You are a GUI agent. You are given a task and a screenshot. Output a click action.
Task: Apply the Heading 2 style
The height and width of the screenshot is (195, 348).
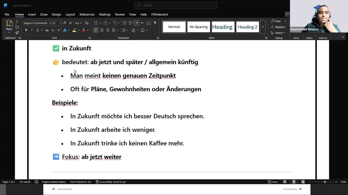pyautogui.click(x=247, y=27)
